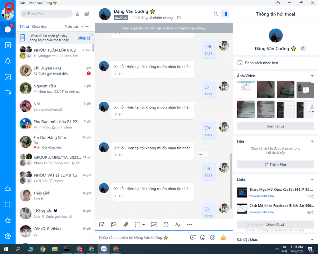Open the dropdown arrow next to screen capture
This screenshot has width=318, height=254.
point(143,225)
